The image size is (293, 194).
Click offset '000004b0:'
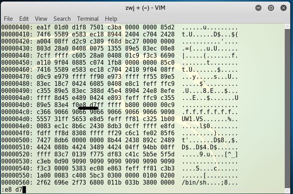tap(17, 105)
